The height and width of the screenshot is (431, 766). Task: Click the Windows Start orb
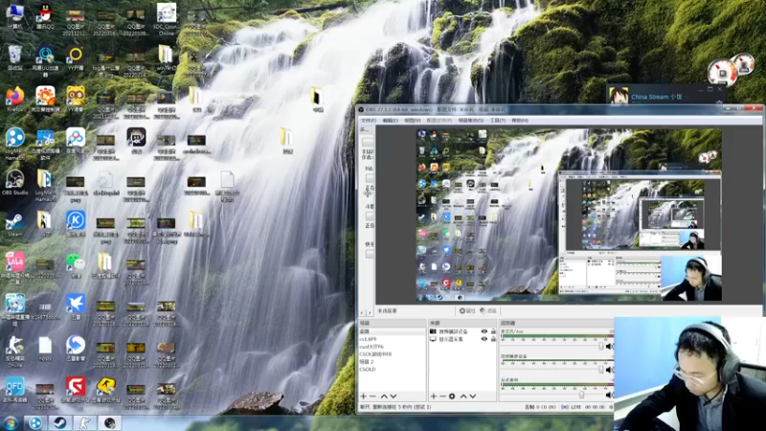click(10, 423)
